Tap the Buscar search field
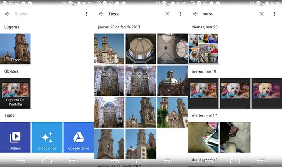The width and height of the screenshot is (282, 167). (21, 14)
